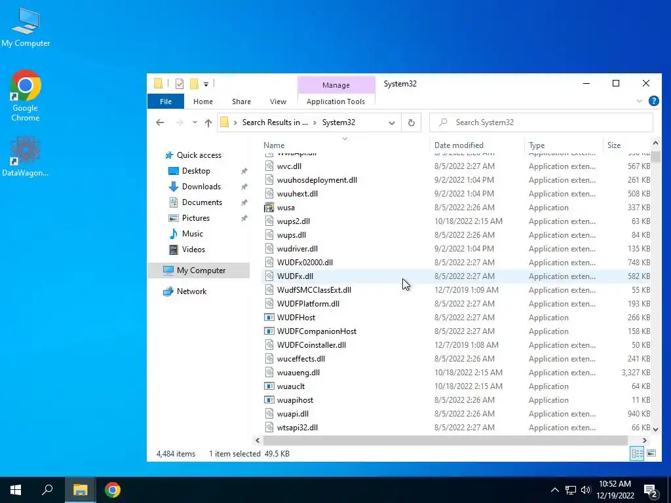The height and width of the screenshot is (503, 671).
Task: Open the notifications action center icon
Action: point(650,490)
